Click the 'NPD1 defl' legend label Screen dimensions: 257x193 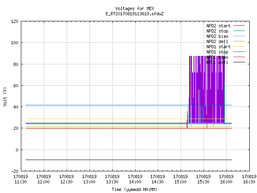pos(217,62)
